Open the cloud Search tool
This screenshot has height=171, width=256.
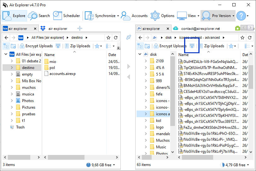pos(39,16)
